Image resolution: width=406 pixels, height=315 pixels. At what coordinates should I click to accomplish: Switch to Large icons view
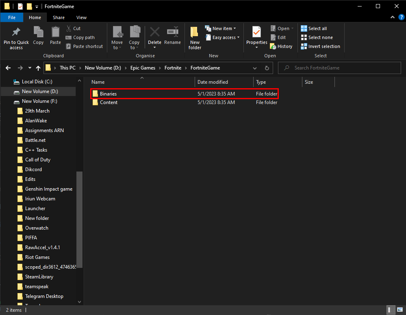pyautogui.click(x=400, y=310)
